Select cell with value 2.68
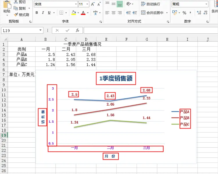The image size is (218, 174). point(86,55)
